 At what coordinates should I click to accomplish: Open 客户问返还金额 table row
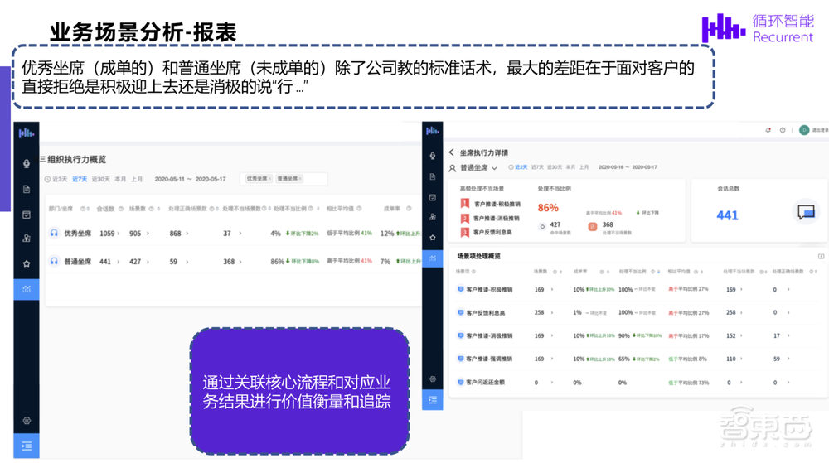pyautogui.click(x=485, y=382)
